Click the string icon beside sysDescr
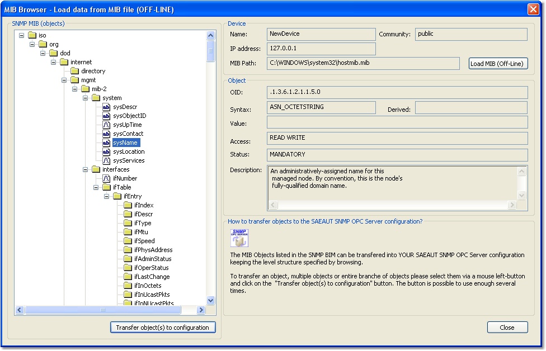The height and width of the screenshot is (351, 546). click(106, 107)
